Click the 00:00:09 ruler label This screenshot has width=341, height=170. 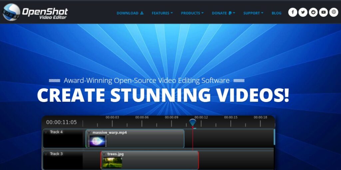[x=171, y=117]
